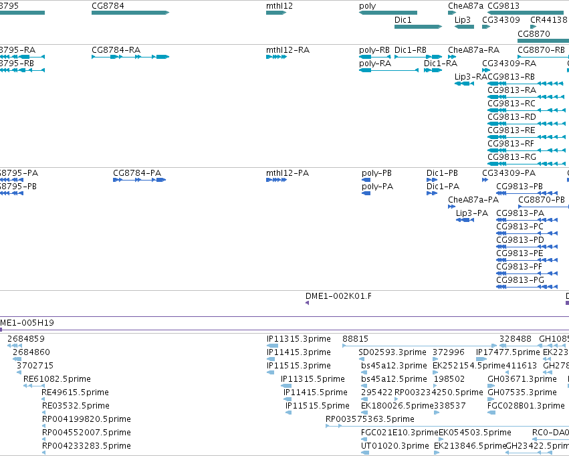
Task: Click EST IP11315.3prime feature
Action: point(272,346)
